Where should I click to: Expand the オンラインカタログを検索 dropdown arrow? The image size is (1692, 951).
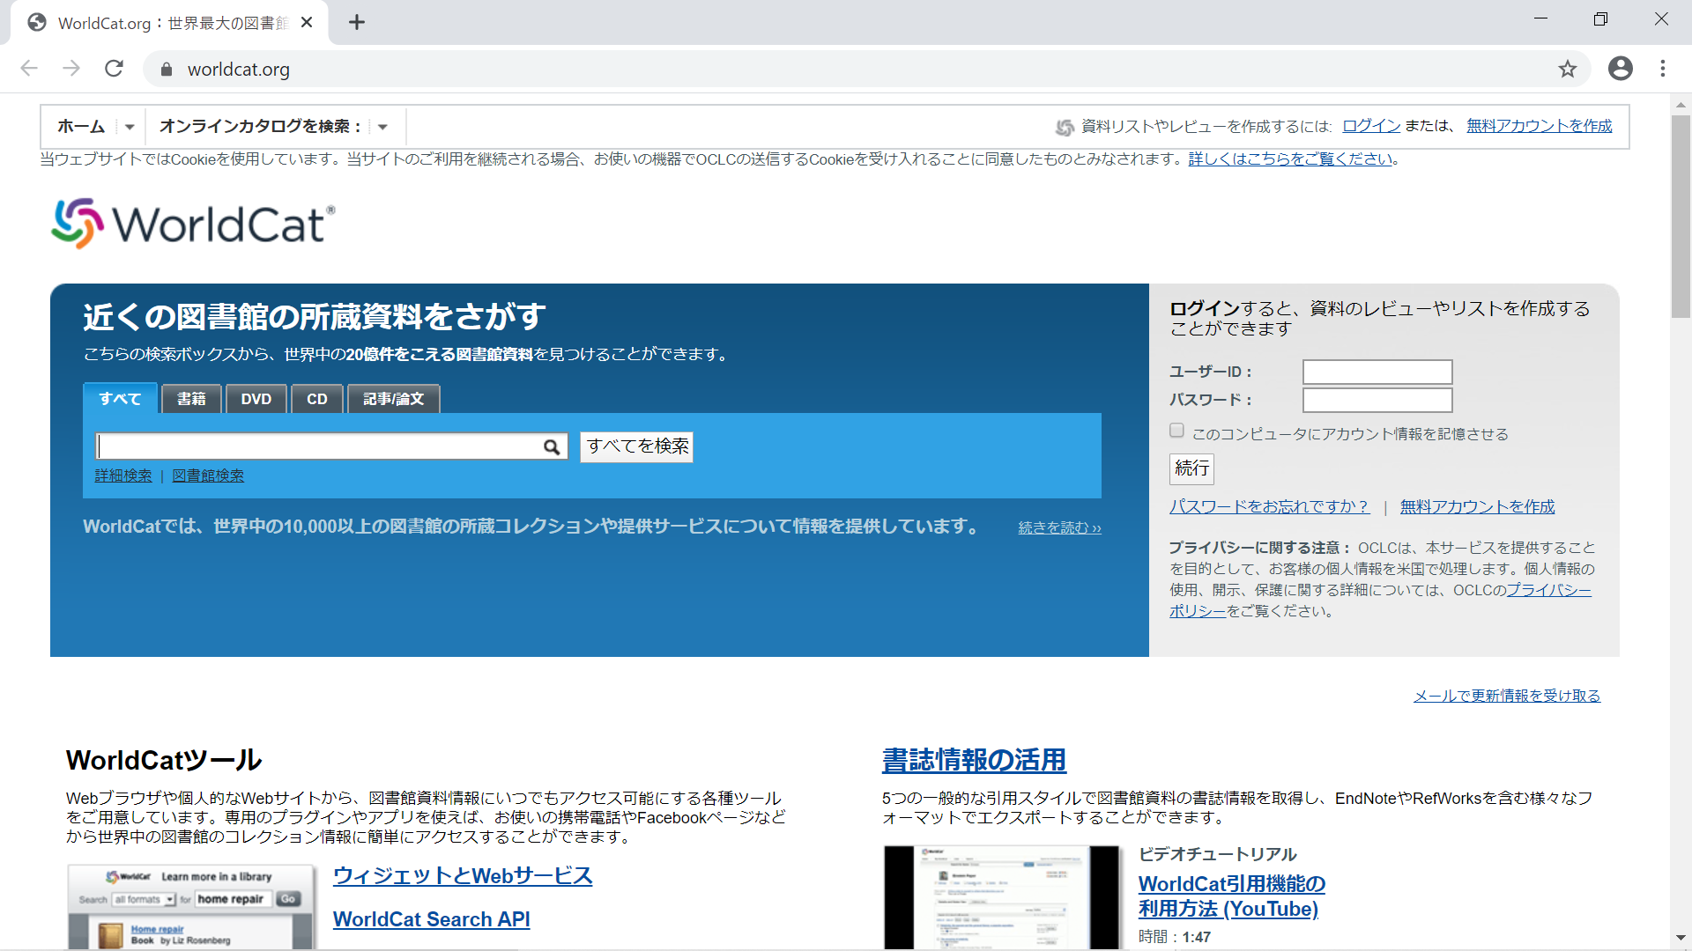382,127
